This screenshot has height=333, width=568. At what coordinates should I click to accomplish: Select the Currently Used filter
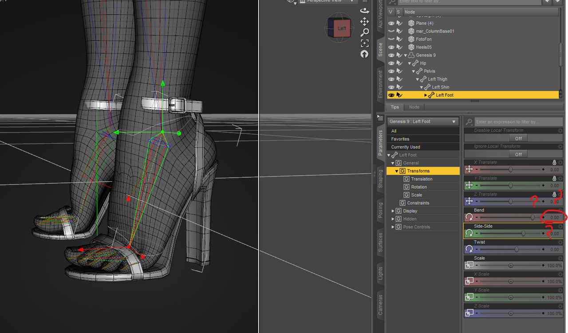point(423,147)
